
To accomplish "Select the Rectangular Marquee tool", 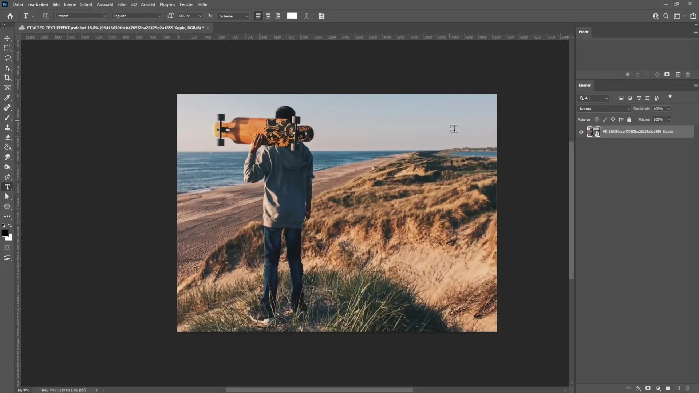I will pos(7,48).
